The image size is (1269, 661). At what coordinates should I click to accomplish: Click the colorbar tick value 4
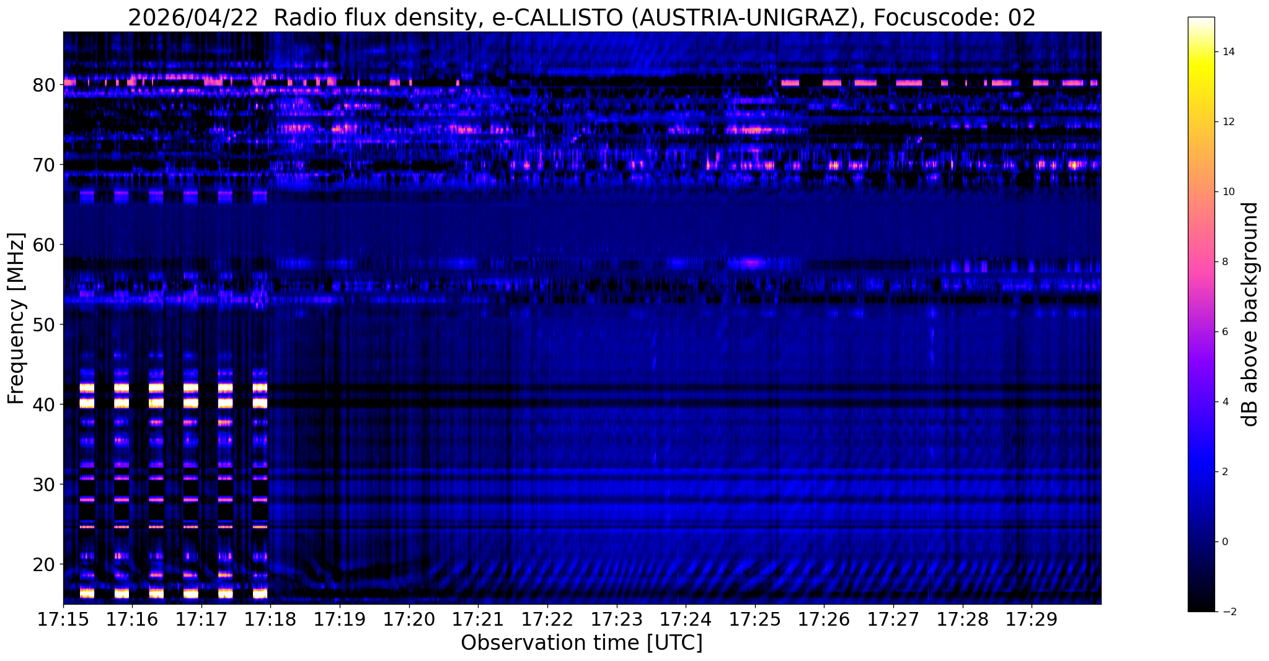point(1225,402)
